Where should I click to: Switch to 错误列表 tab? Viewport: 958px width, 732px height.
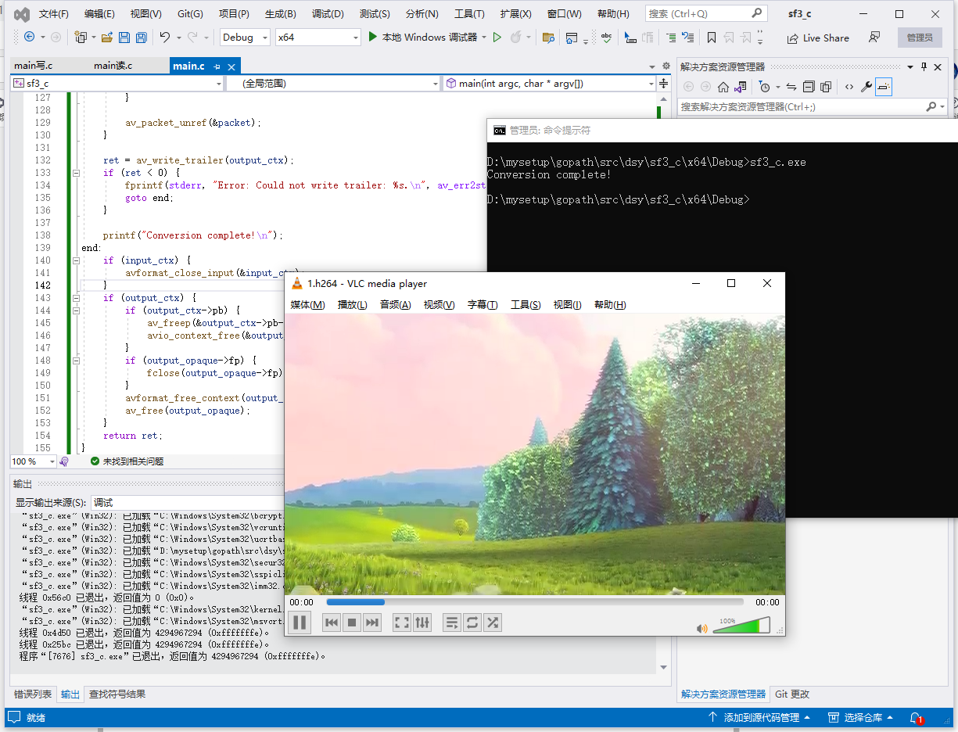coord(33,694)
